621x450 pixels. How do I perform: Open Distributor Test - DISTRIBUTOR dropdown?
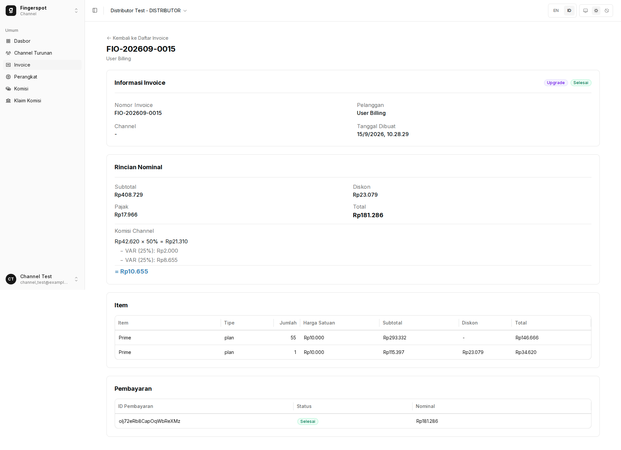[149, 11]
